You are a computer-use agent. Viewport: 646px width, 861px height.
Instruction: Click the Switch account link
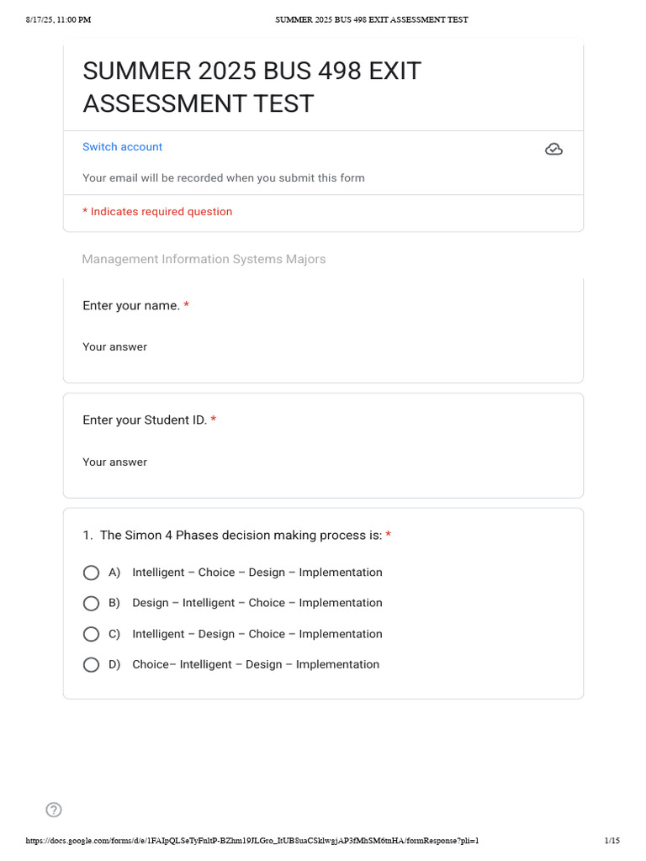tap(122, 146)
